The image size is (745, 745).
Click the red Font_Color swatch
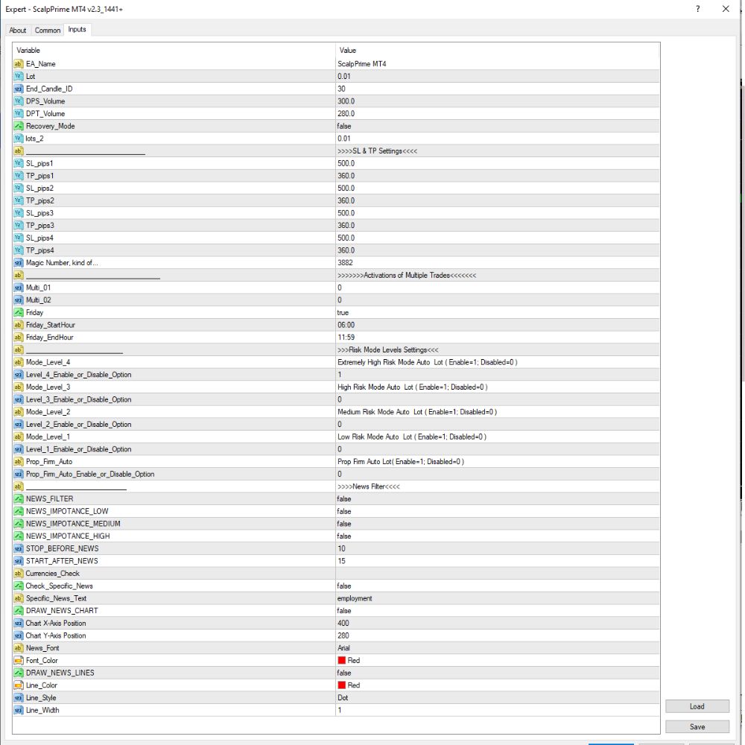point(342,660)
